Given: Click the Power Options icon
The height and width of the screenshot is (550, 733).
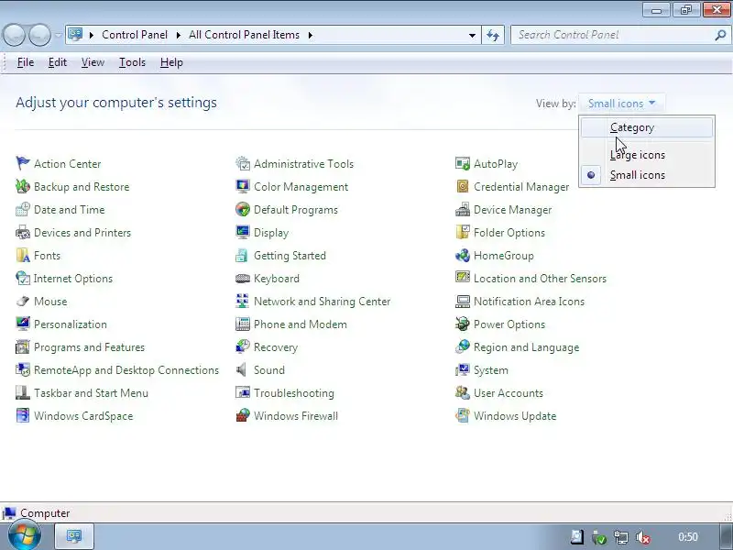Looking at the screenshot, I should [463, 324].
